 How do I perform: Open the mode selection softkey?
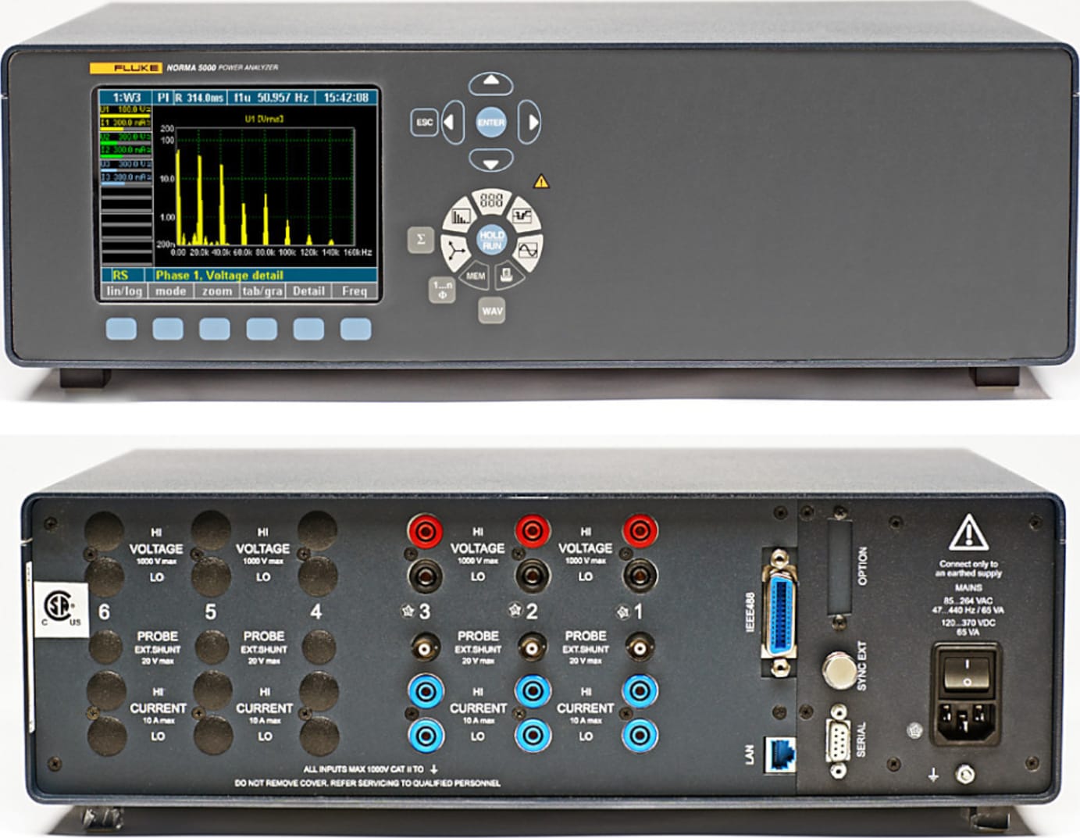(x=170, y=291)
